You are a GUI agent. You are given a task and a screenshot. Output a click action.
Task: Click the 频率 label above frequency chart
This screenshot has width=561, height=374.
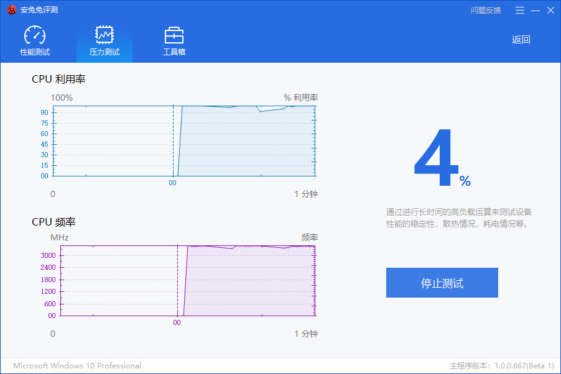[310, 237]
